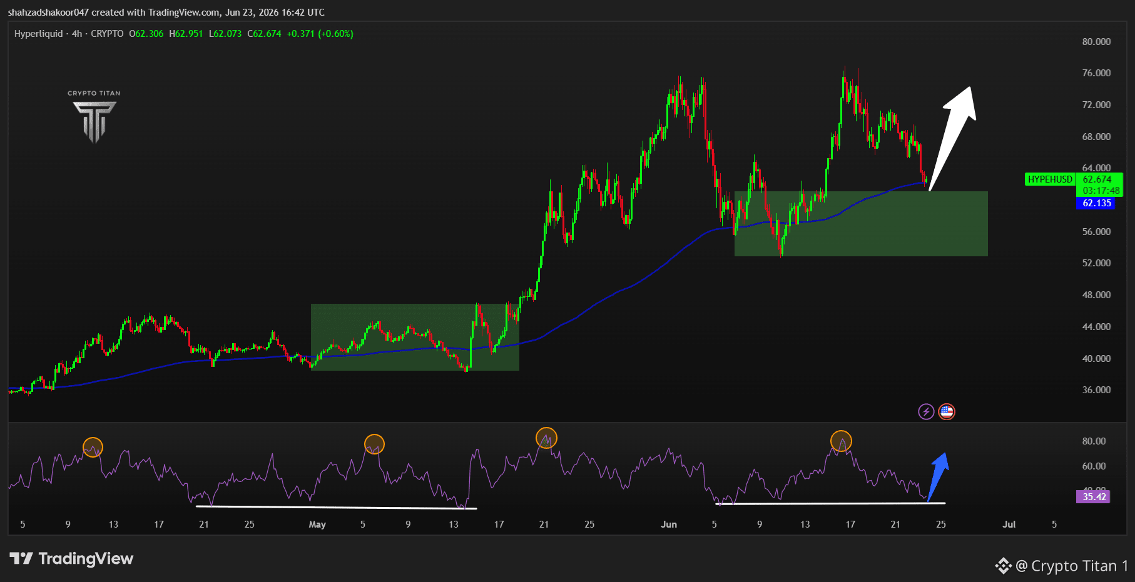Screen dimensions: 1135x582
Task: Click the Jul label on time axis
Action: tap(1009, 524)
